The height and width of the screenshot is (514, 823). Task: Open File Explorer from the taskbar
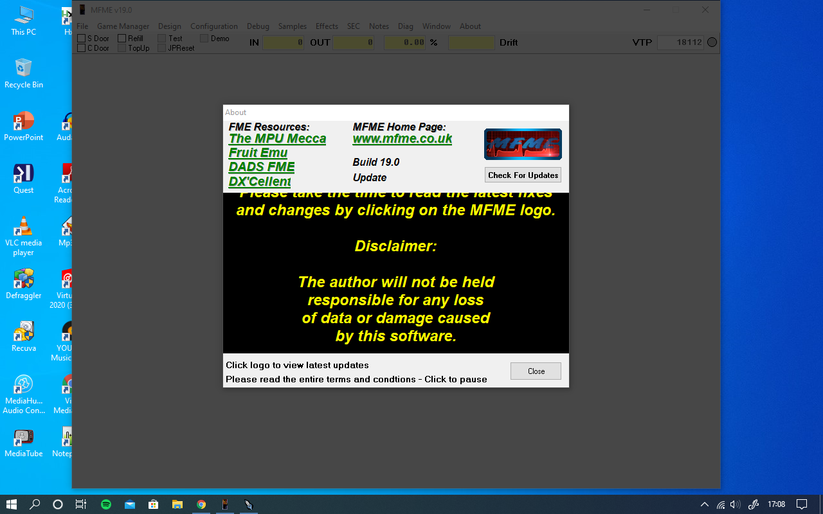[x=177, y=504]
